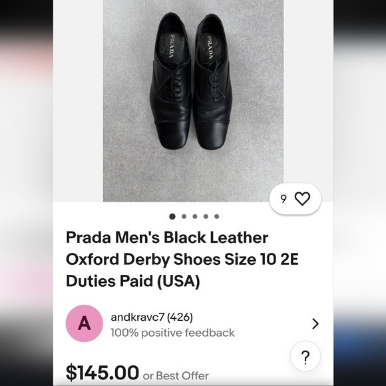386x386 pixels.
Task: Jump to the fifth image dot indicator
Action: [217, 216]
